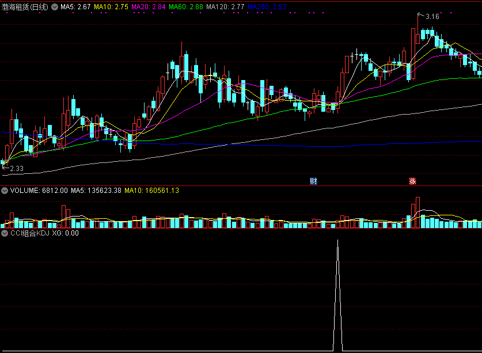482x353 pixels.
Task: Click the 财 financial report marker
Action: pos(313,181)
